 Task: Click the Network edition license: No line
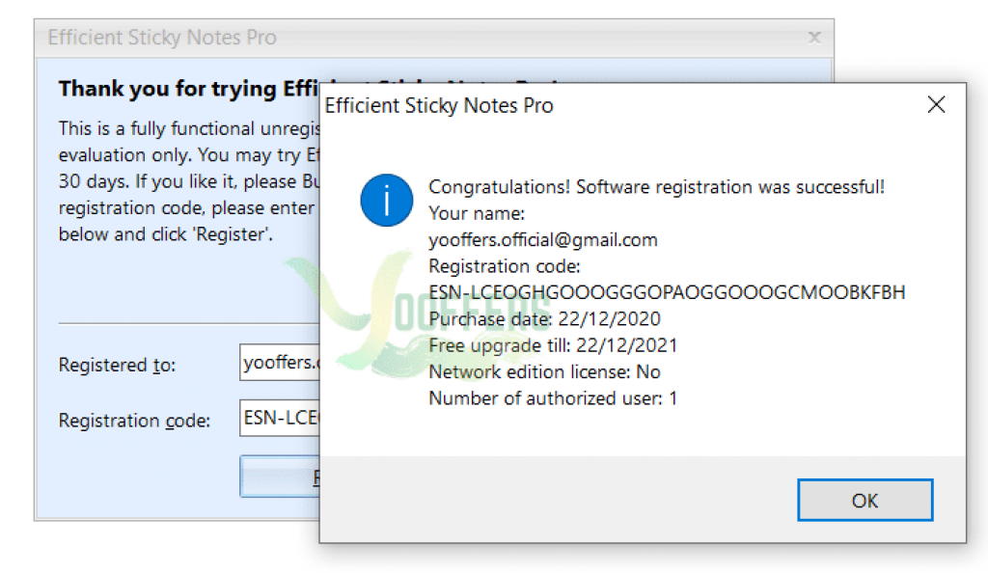pos(544,371)
